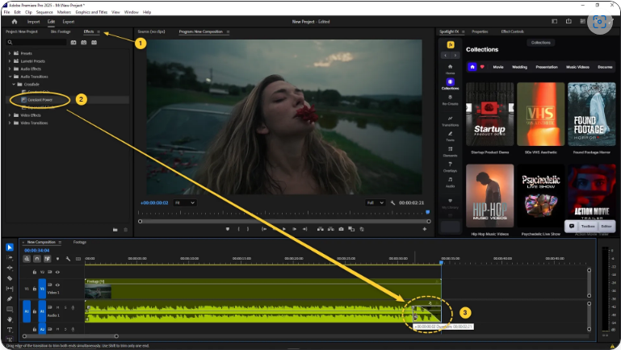This screenshot has height=350, width=621.
Task: Select the Track Select Forward tool
Action: click(10, 257)
